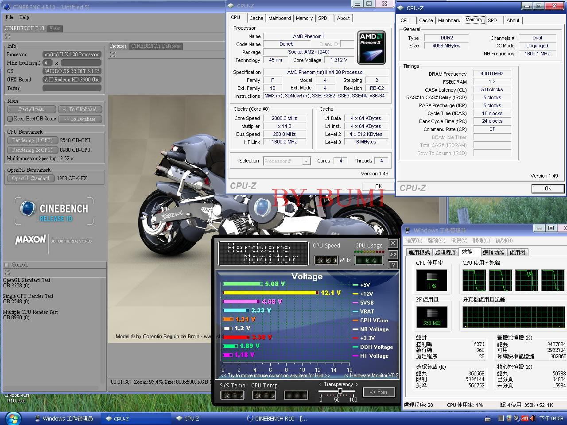
Task: Click the Pictures panel grip handle
Action: click(x=113, y=54)
